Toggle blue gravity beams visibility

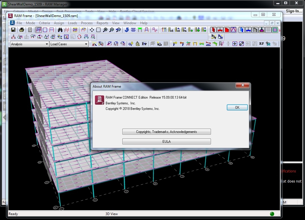(x=248, y=30)
